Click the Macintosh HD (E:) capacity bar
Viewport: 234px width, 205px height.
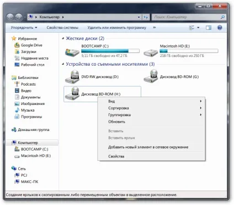(x=189, y=51)
